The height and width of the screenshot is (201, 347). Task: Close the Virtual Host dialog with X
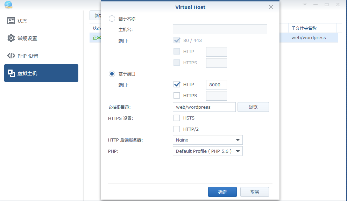click(271, 7)
